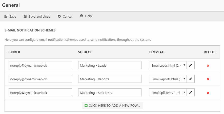Click the Marketing - Leads subject field

[x=110, y=65]
